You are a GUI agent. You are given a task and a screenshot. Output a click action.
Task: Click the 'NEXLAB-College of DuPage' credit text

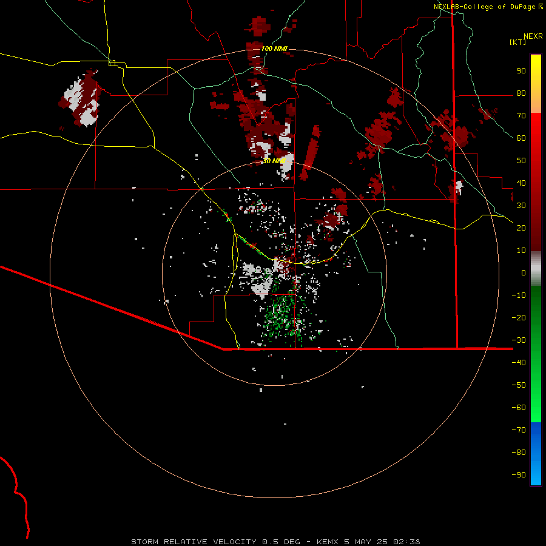[x=485, y=7]
